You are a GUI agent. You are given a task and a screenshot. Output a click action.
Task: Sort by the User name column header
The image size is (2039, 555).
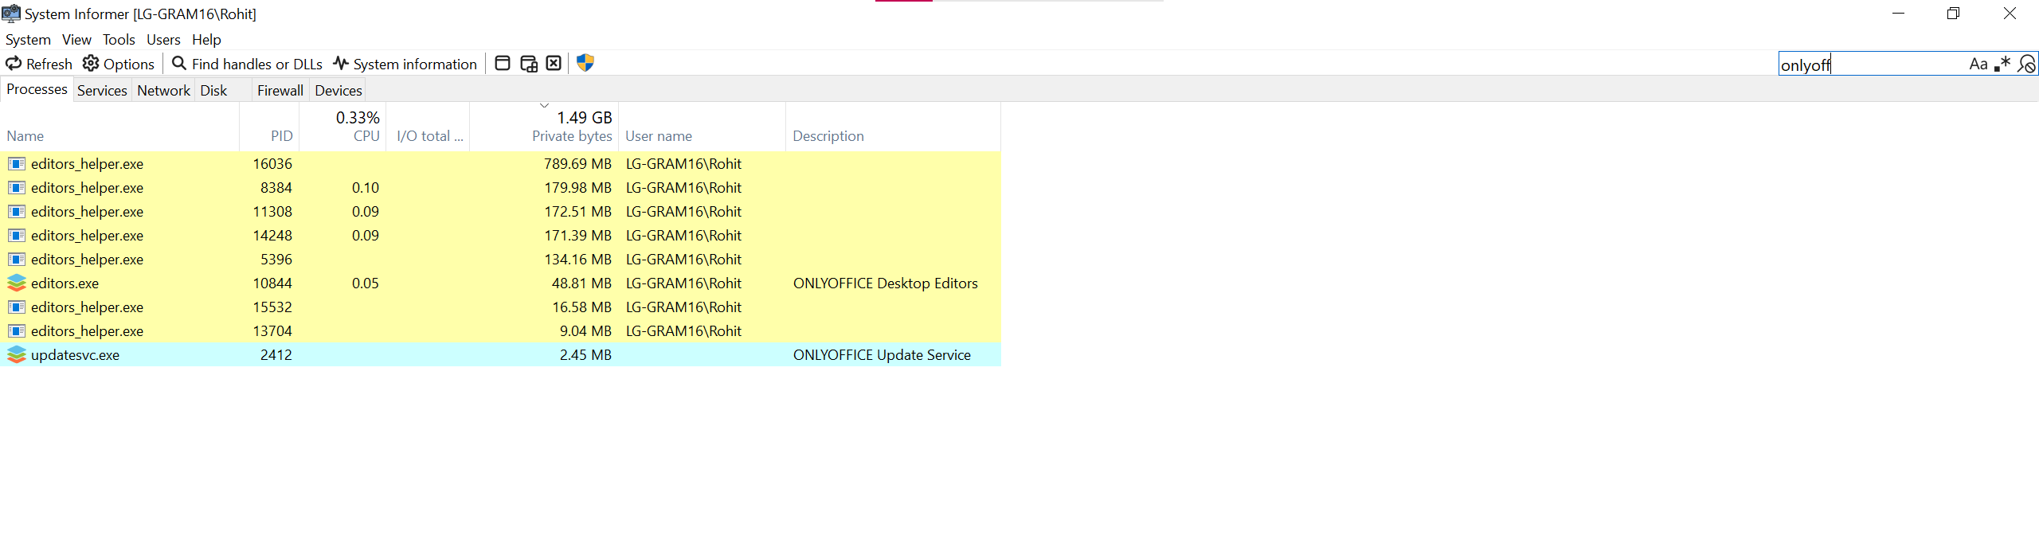702,127
